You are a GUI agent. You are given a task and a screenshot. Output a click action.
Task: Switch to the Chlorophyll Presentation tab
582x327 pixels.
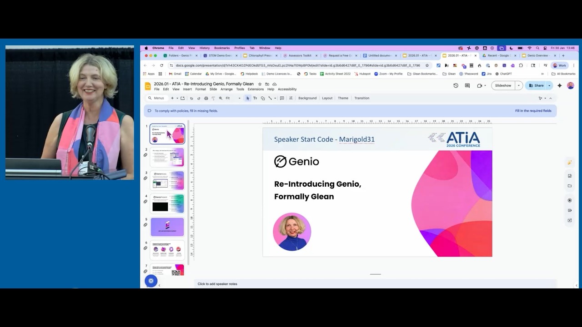260,55
